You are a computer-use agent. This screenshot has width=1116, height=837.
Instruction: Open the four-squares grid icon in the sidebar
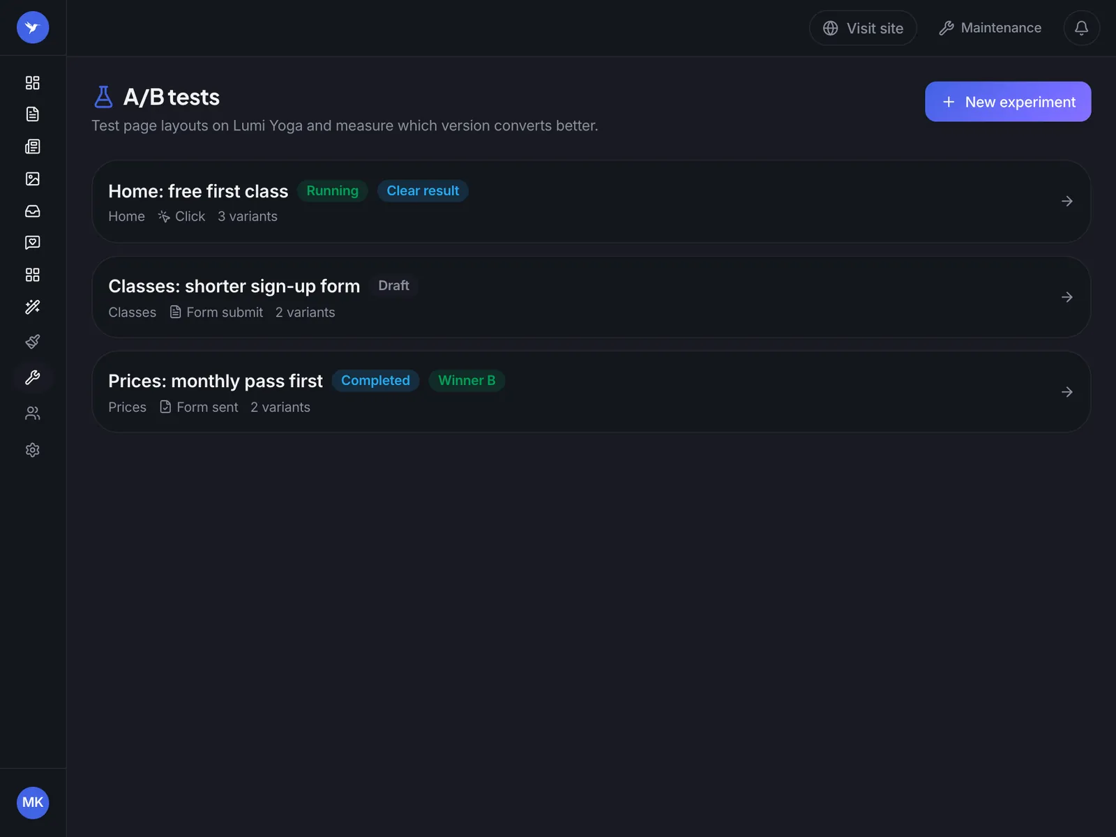tap(33, 275)
